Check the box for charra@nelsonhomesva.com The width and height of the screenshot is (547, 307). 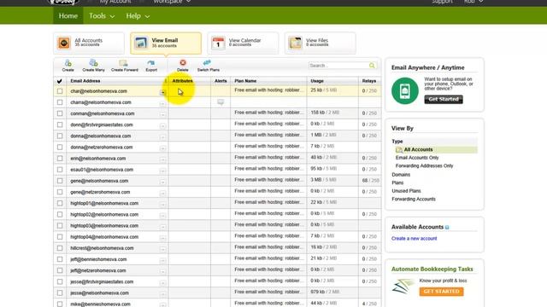tap(60, 102)
